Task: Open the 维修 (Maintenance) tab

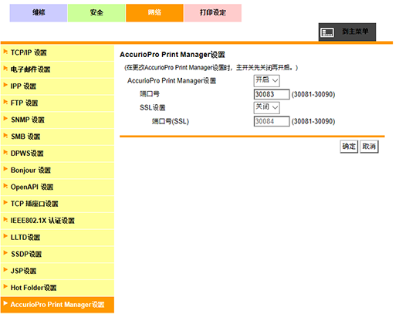Action: coord(39,12)
